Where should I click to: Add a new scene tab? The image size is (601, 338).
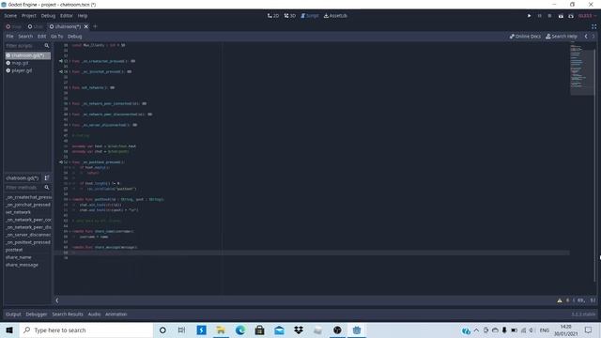[x=95, y=26]
